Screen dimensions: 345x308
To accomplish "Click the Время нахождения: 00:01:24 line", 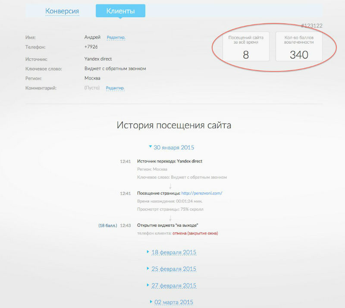I will (x=169, y=201).
